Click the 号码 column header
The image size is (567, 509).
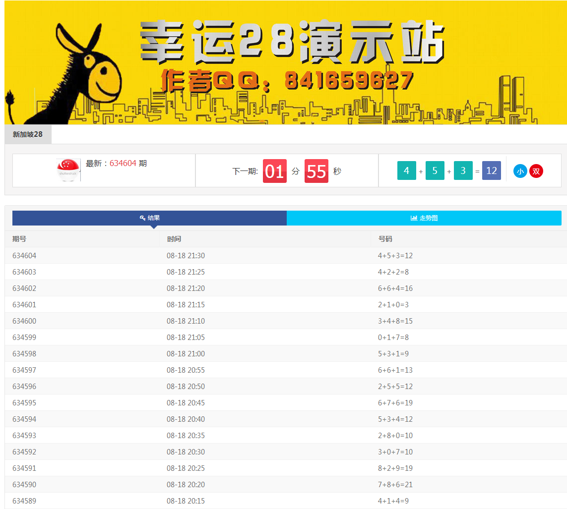(x=385, y=239)
